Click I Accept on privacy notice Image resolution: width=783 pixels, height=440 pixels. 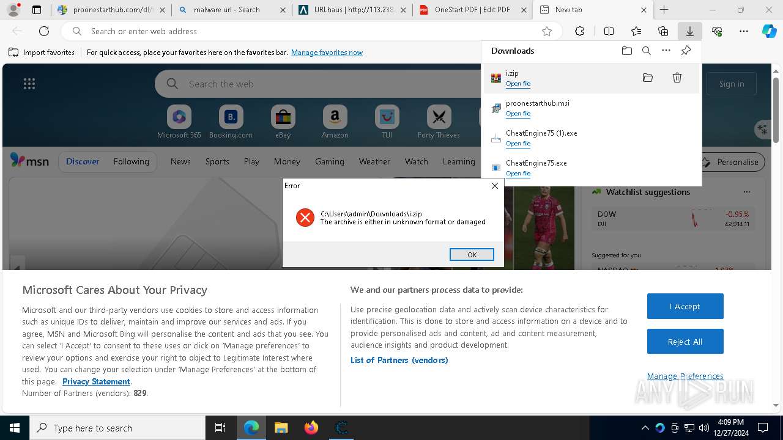coord(685,306)
